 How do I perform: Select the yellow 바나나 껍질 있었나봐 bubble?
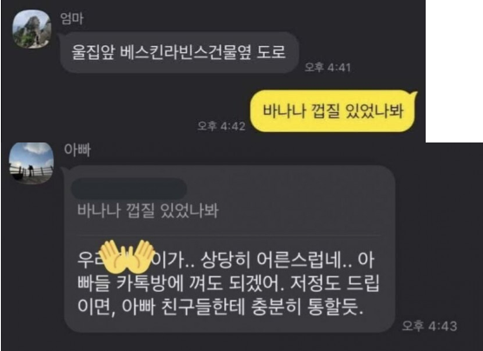coord(333,111)
